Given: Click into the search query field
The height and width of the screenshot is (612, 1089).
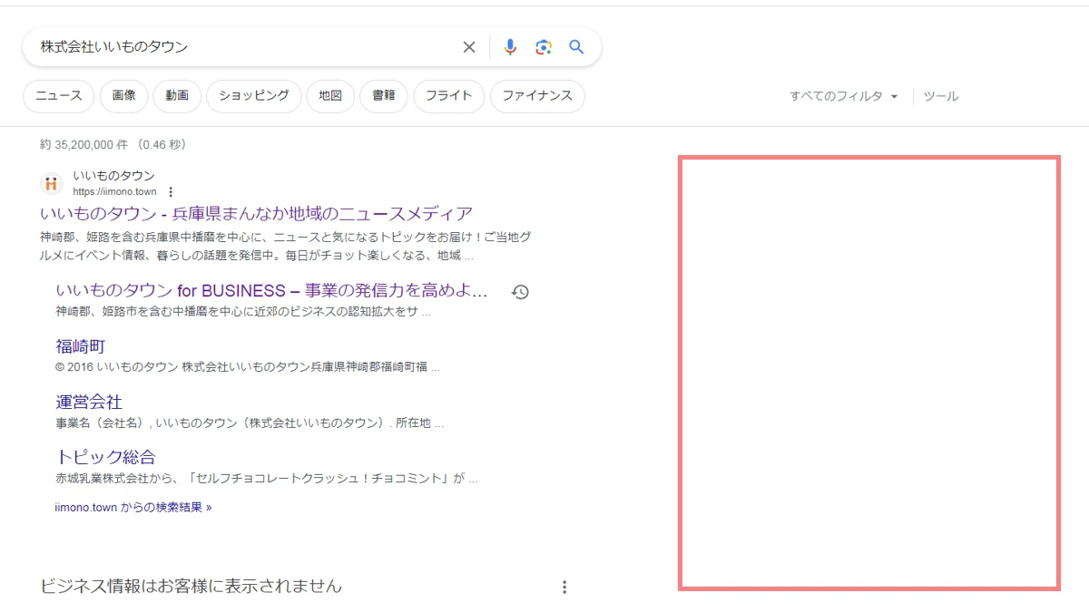Looking at the screenshot, I should click(245, 47).
